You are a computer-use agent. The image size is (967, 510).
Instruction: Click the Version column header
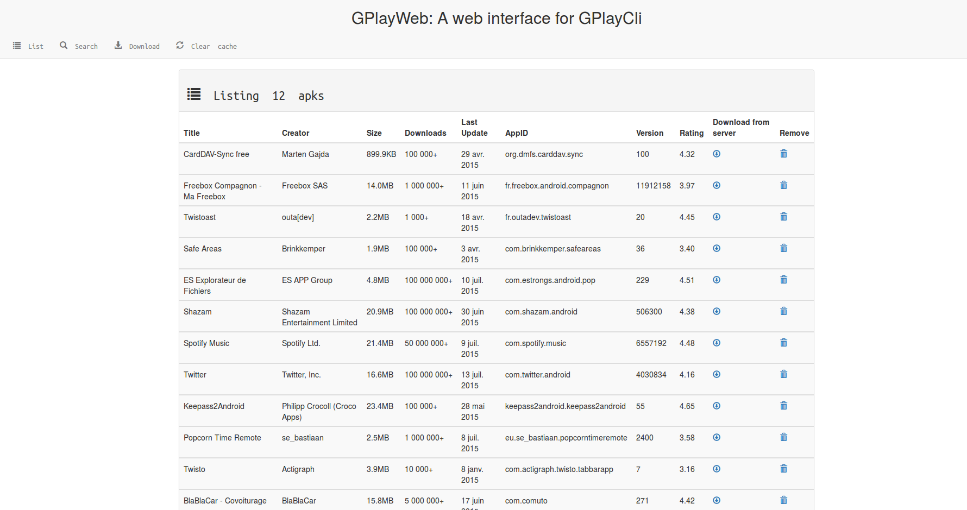tap(650, 133)
